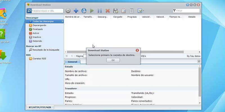Open 'Resultado de la búsqueda'
Viewport: 225px width, 112px height.
coord(44,50)
